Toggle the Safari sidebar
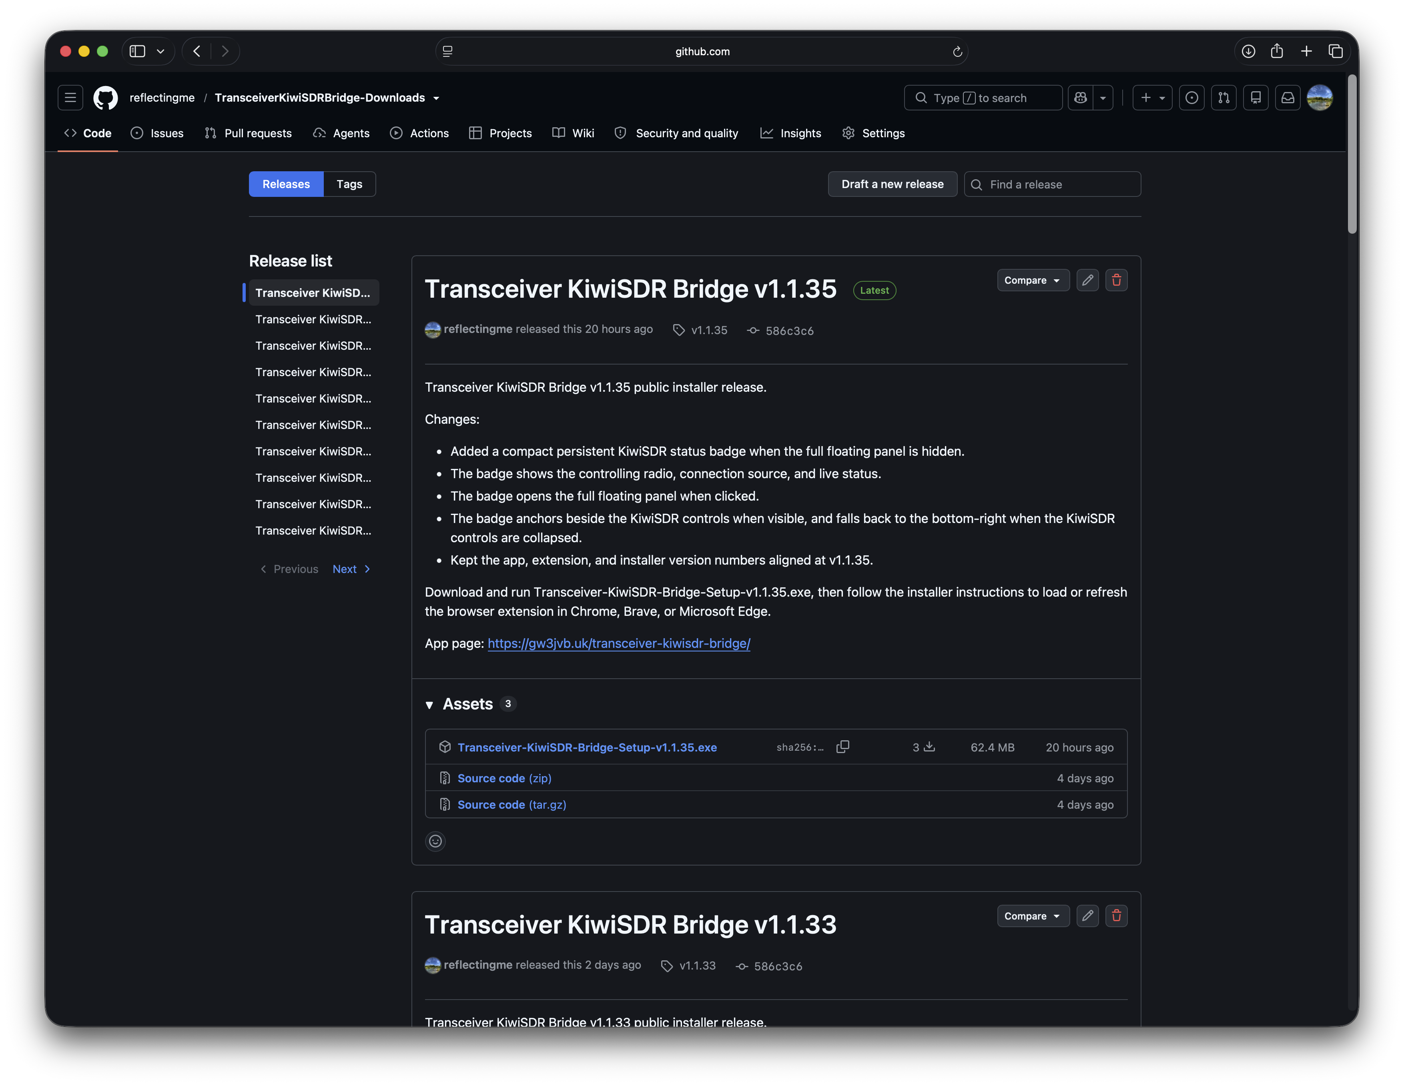 coord(137,51)
